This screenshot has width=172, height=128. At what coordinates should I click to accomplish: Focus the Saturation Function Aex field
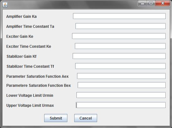[122, 76]
